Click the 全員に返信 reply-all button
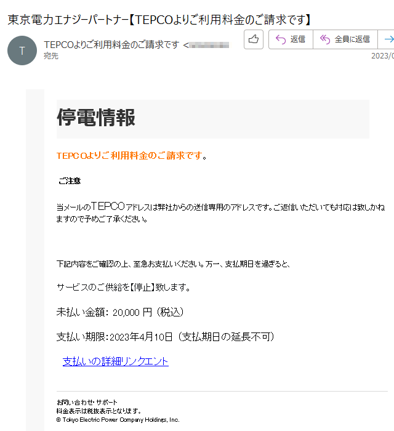 pyautogui.click(x=345, y=39)
